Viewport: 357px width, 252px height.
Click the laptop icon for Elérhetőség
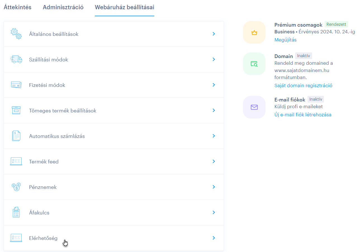coord(16,238)
